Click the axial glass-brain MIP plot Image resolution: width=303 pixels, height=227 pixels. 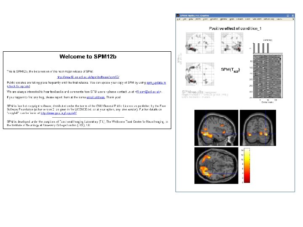click(x=200, y=74)
